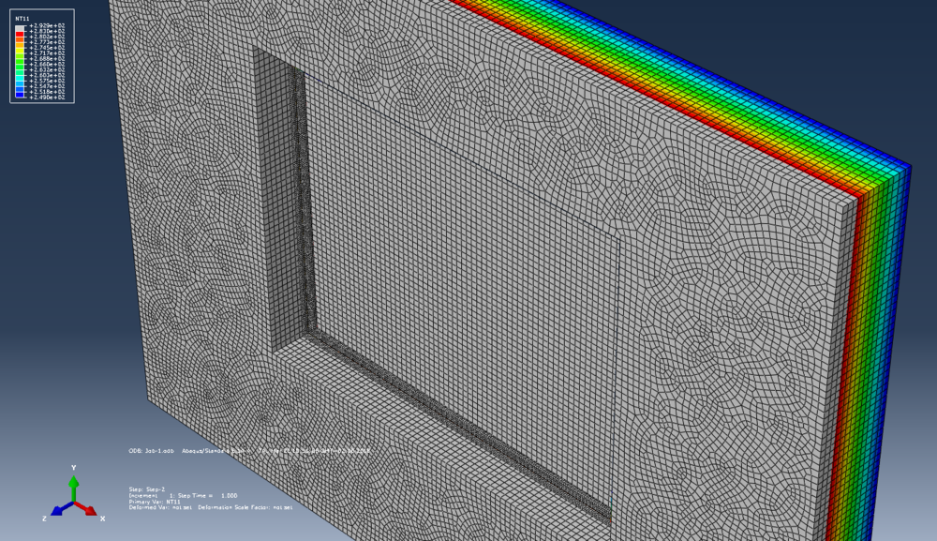Click the origin of the orientation triad
This screenshot has width=937, height=541.
click(x=73, y=503)
